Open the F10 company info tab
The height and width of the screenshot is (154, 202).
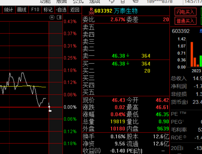tap(35, 10)
